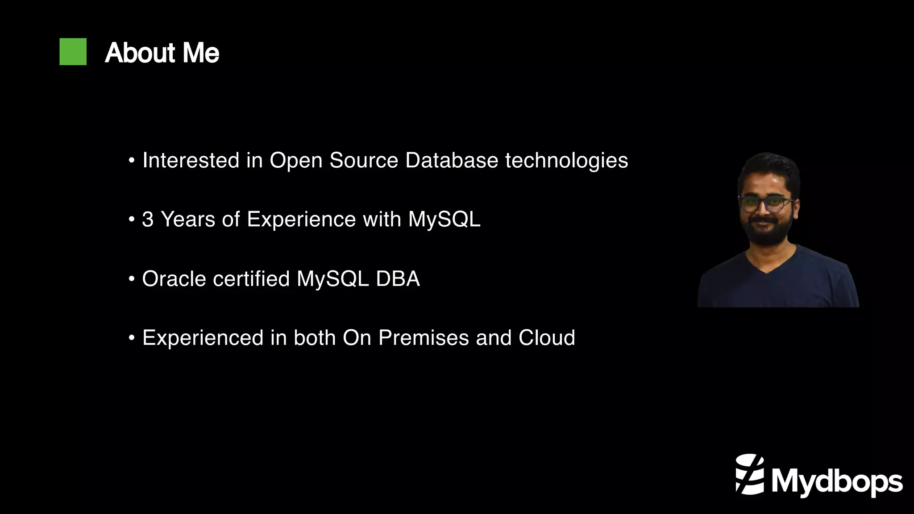Click the On Premises and Cloud bullet
Image resolution: width=914 pixels, height=514 pixels.
(x=358, y=338)
